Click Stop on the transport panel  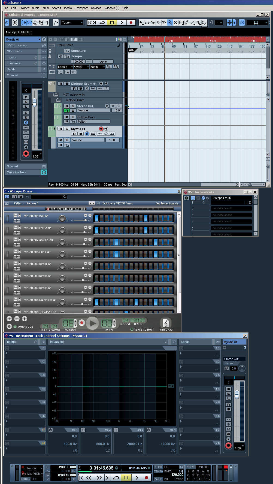click(126, 477)
